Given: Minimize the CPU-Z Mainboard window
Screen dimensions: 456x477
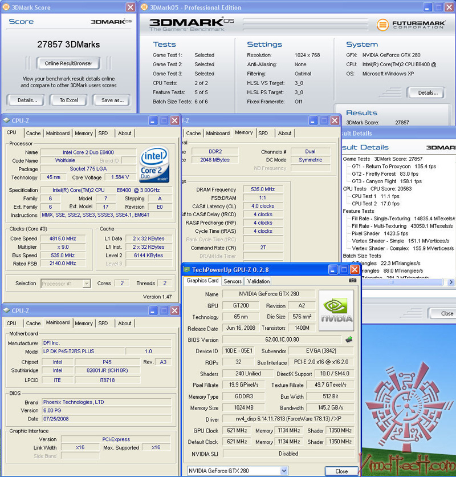Looking at the screenshot, I should [x=153, y=310].
